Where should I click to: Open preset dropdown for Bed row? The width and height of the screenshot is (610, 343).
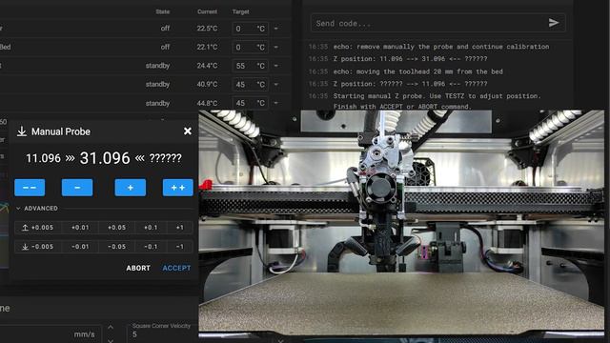276,47
